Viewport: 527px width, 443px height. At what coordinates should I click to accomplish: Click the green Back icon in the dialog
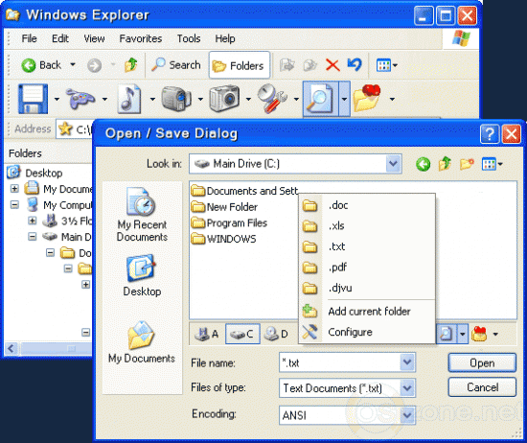423,165
